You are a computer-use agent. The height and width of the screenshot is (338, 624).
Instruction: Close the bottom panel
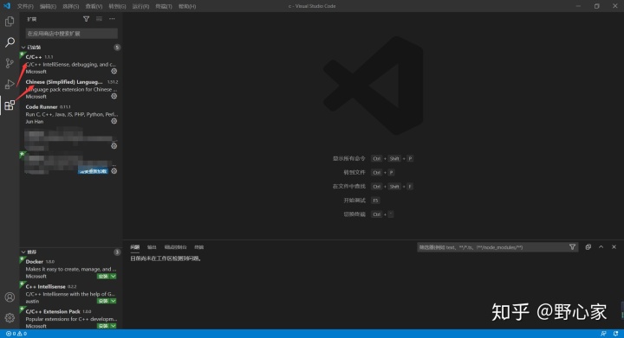[614, 247]
